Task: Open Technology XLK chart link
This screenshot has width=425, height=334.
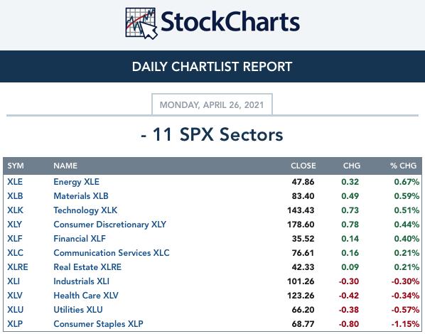Action: tap(85, 210)
